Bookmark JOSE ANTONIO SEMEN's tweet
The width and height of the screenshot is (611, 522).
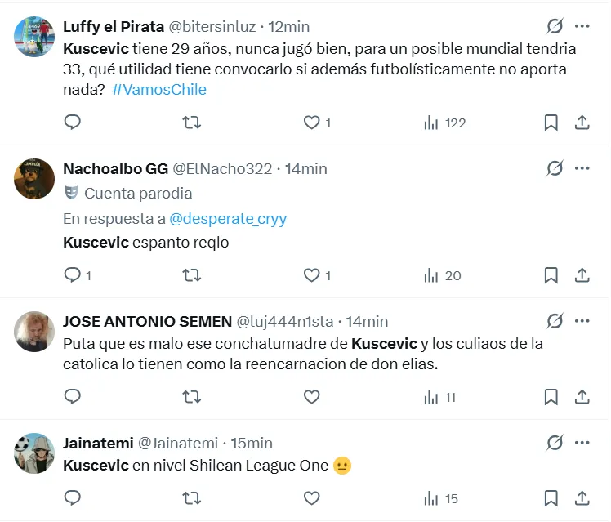[x=551, y=398]
